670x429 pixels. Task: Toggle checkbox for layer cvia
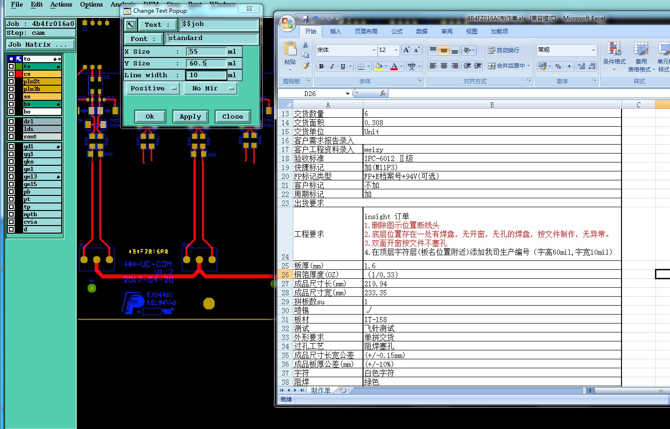pyautogui.click(x=11, y=222)
